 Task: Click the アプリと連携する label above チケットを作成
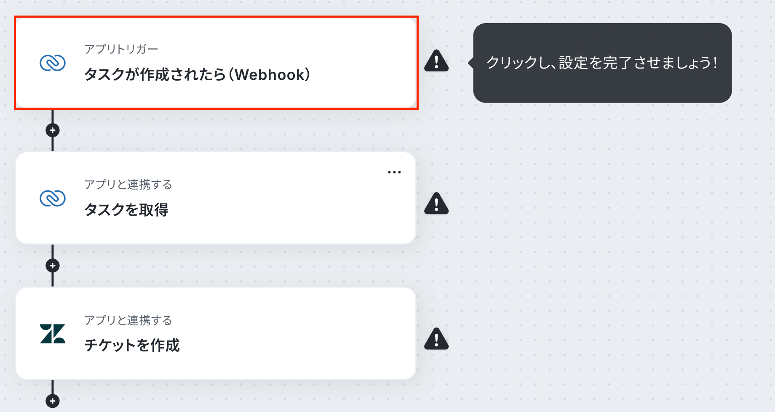(x=128, y=320)
